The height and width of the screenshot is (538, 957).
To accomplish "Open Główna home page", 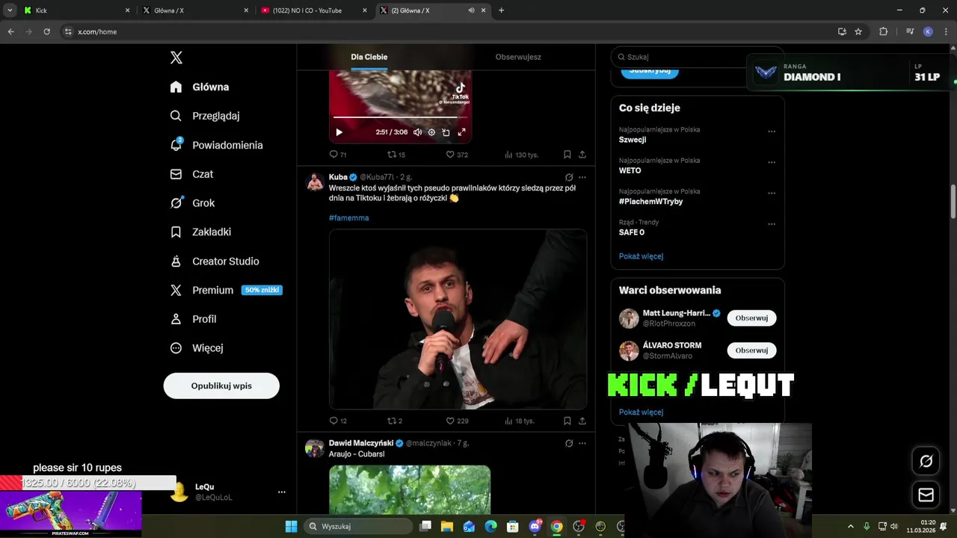I will (x=200, y=87).
